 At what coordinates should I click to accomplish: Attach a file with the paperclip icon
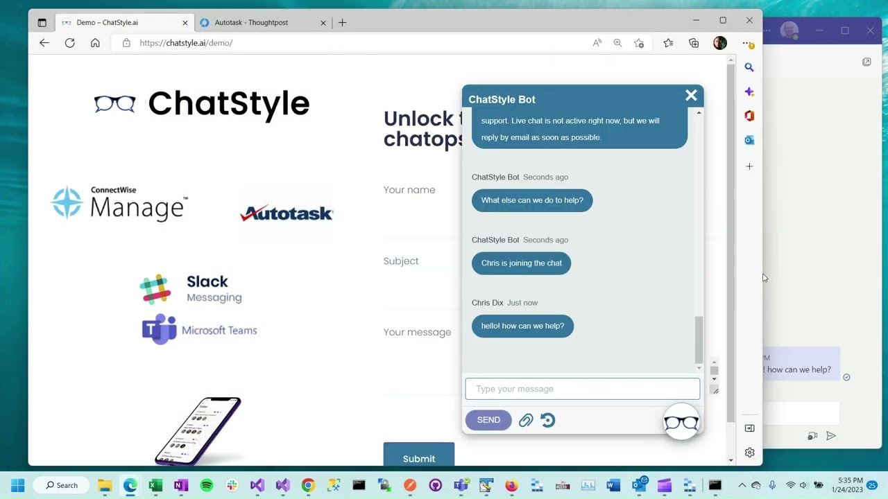coord(526,420)
